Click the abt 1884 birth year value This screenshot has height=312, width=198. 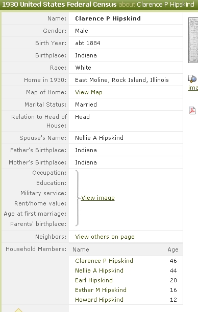click(88, 43)
